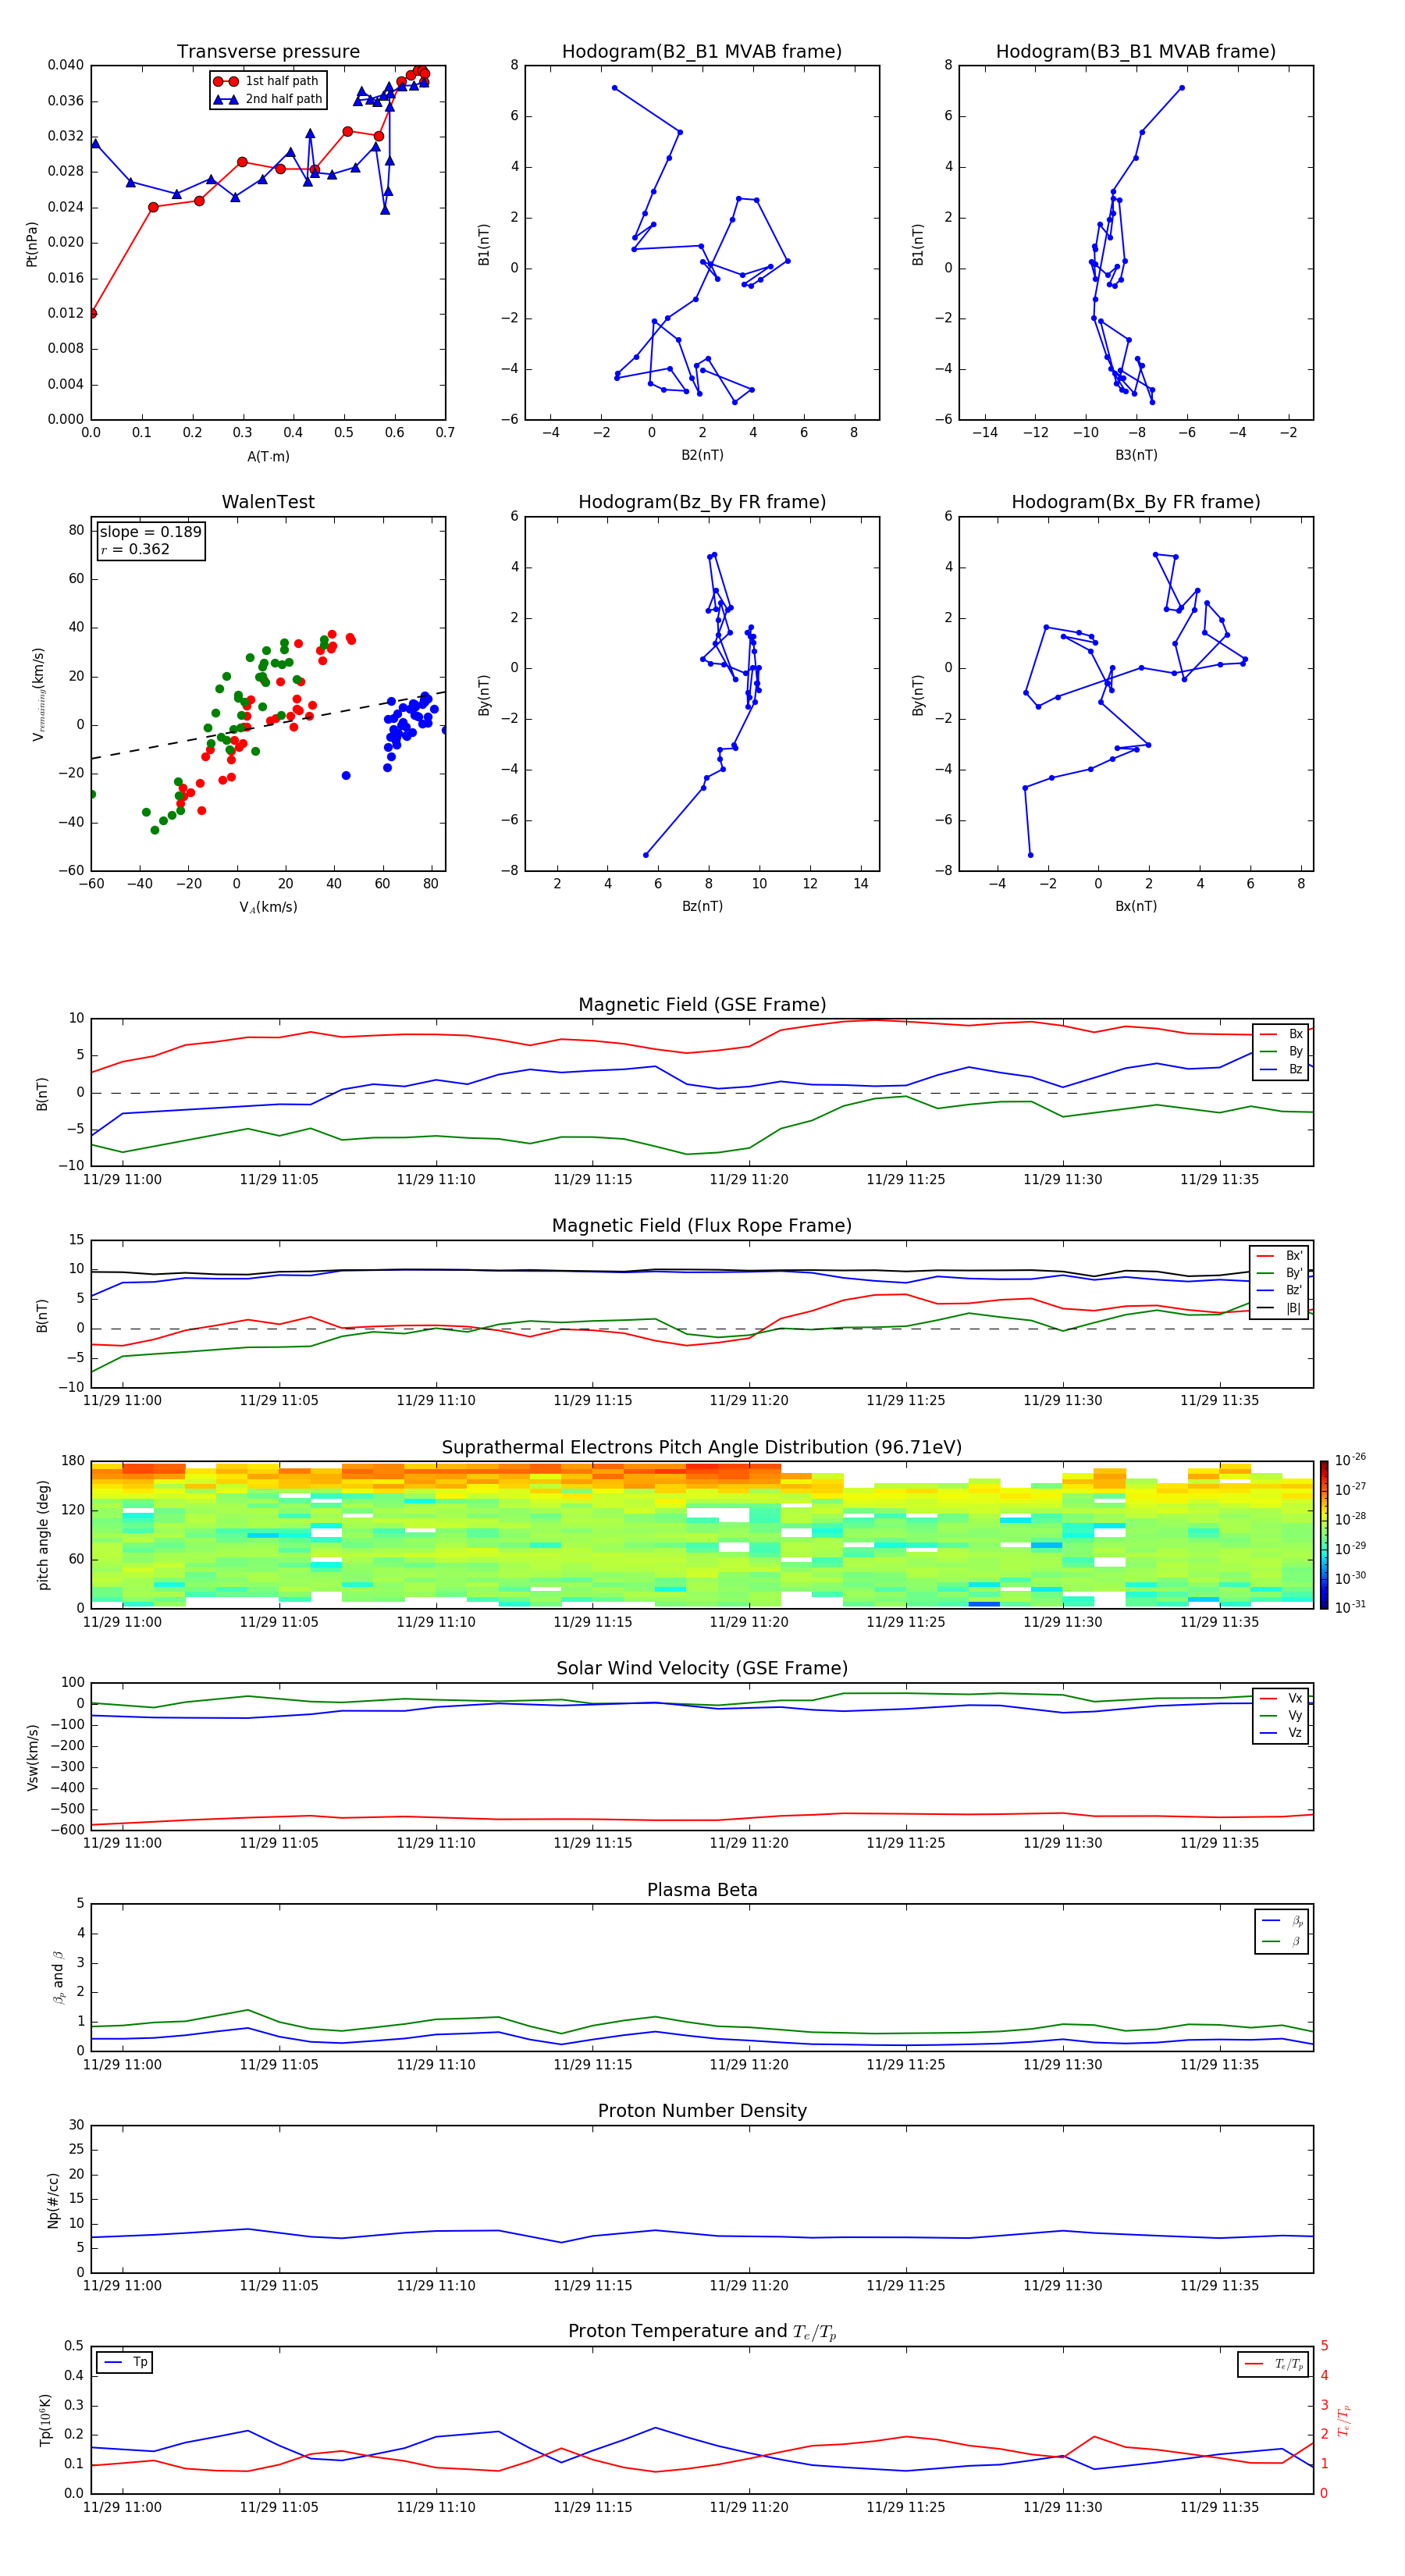Click 'Solar Wind Velocity (GSE Frame)' title

click(702, 1669)
